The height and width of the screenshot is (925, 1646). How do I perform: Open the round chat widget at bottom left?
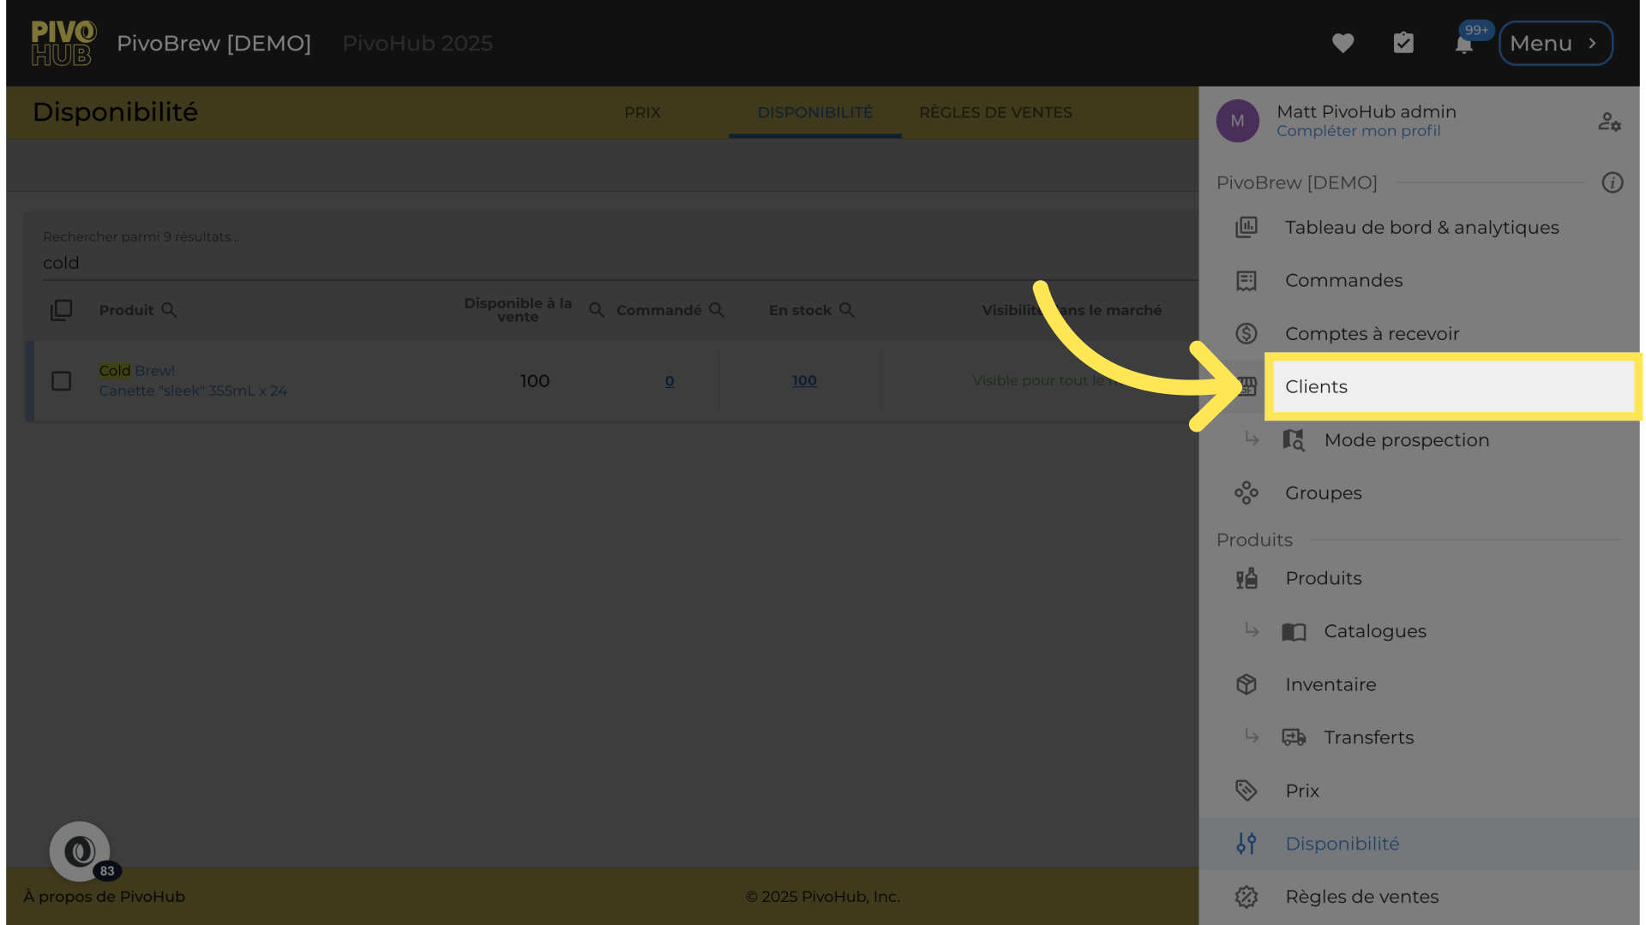pyautogui.click(x=80, y=851)
